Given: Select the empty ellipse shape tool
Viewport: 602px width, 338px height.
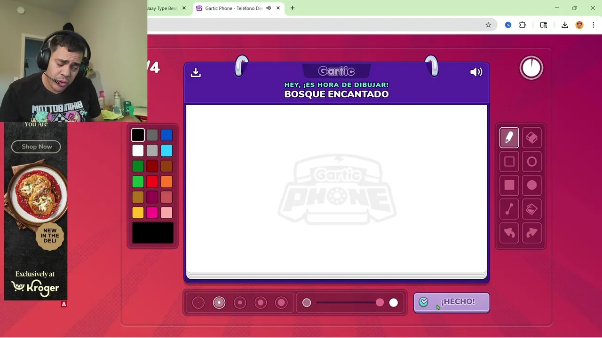Looking at the screenshot, I should pos(532,161).
